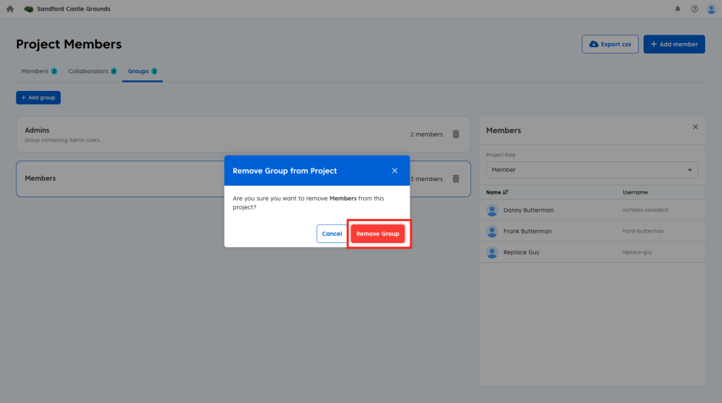Close the Remove Group dialog with X
Screen dimensions: 722x403
tap(395, 170)
